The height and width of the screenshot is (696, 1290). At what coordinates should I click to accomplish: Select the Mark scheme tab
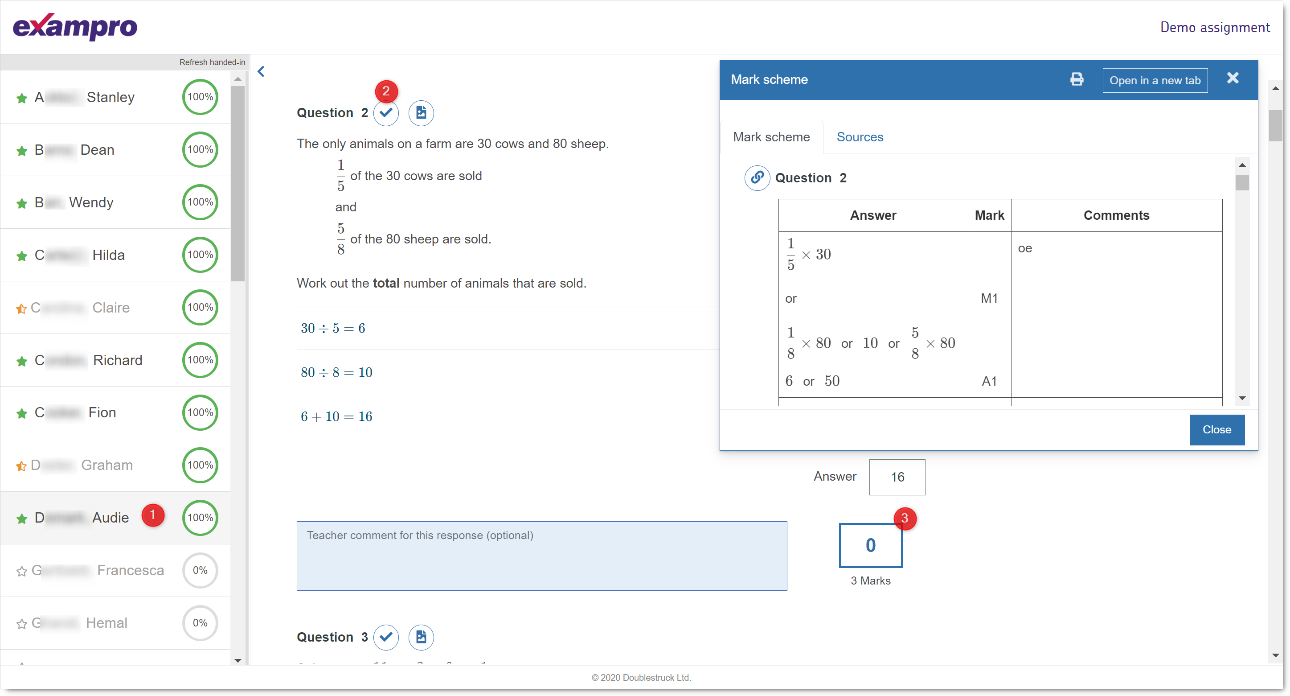point(771,137)
